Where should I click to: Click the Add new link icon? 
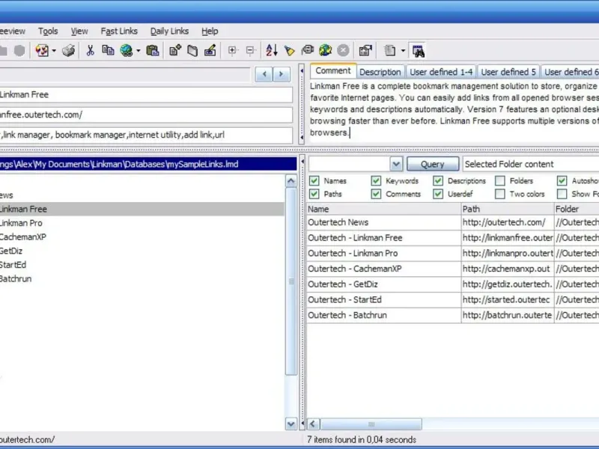[x=175, y=50]
